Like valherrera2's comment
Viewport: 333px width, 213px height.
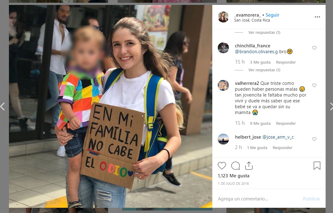tap(314, 85)
